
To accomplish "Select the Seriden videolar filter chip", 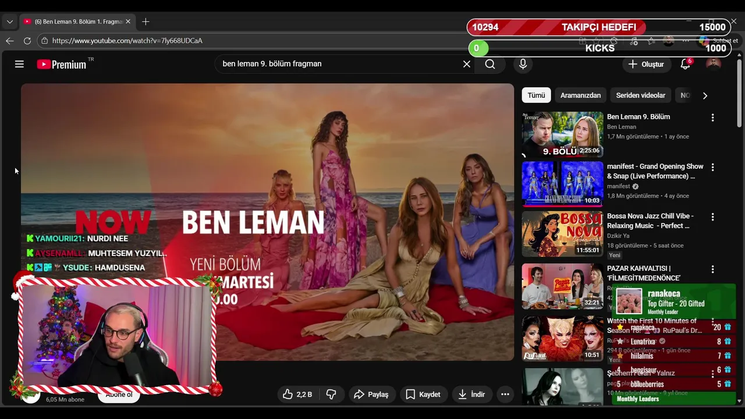I will pos(640,95).
